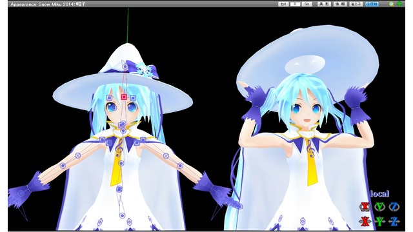Toggle the info display button
This screenshot has width=413, height=232.
click(340, 4)
